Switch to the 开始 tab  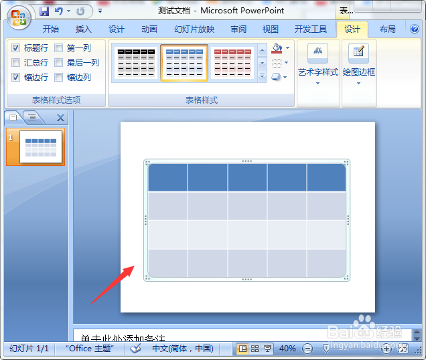click(x=50, y=29)
